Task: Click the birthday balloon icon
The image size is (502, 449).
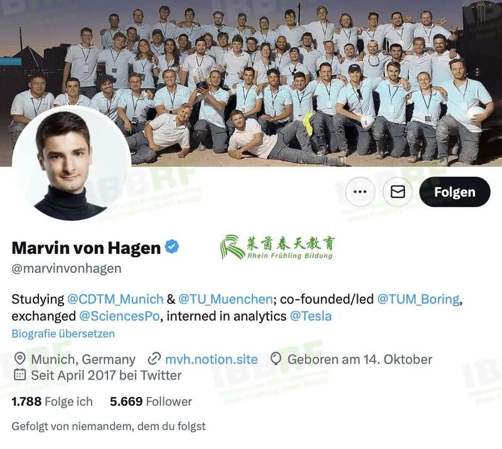Action: coord(275,359)
